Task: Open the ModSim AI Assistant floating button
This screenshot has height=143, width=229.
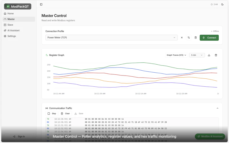Action: pos(210,136)
